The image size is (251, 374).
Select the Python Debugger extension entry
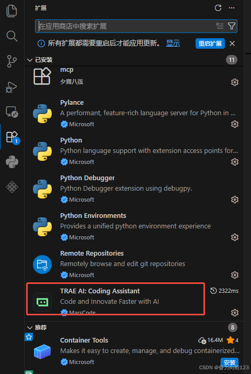pyautogui.click(x=134, y=189)
